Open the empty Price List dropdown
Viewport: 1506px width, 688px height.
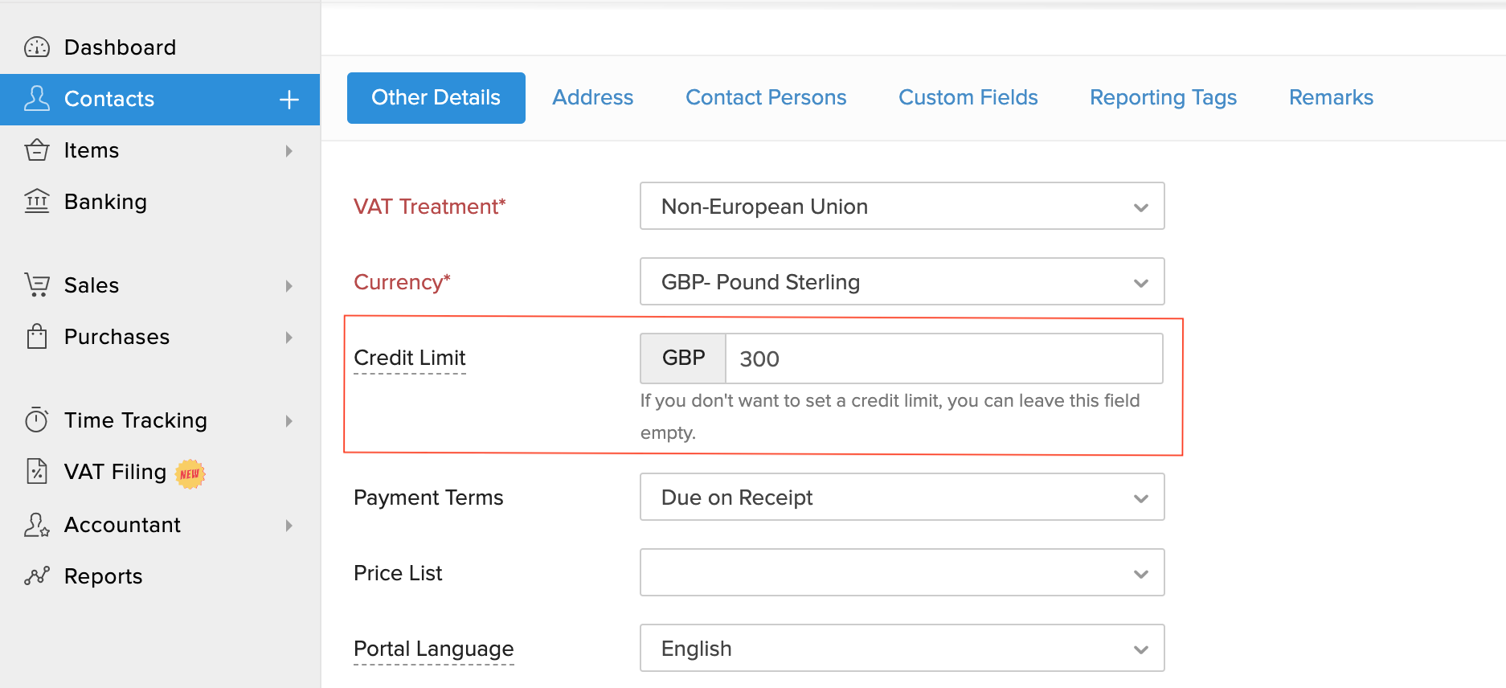[902, 573]
